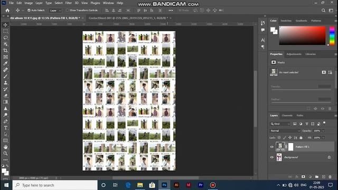Open the Opacity slider arrow
Viewport: 338px width, 190px height.
[323, 131]
